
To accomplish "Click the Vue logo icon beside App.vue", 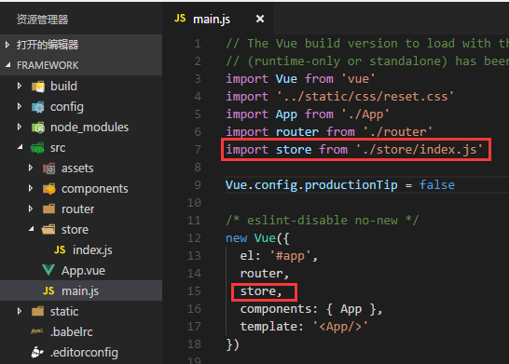I will point(48,270).
